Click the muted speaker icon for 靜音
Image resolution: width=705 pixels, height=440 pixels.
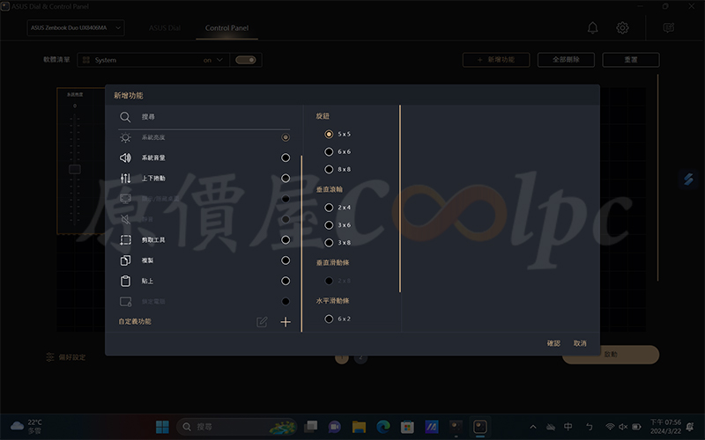[125, 219]
